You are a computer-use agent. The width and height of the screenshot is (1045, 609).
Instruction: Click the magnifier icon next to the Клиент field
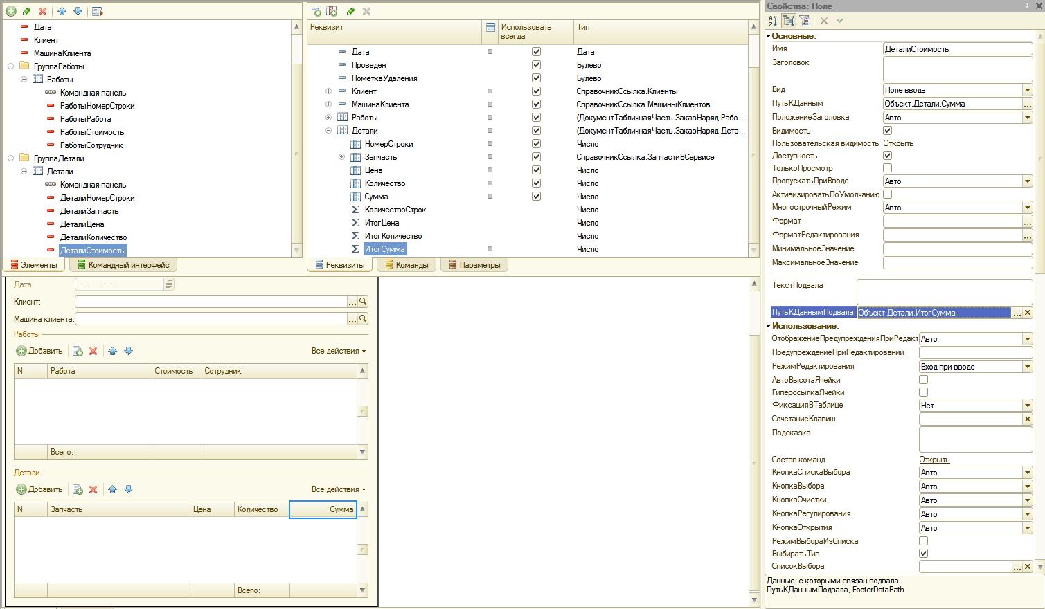click(363, 302)
